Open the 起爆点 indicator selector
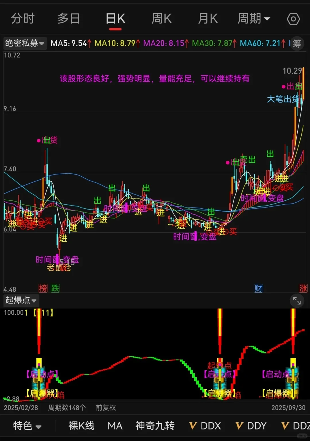This screenshot has height=441, width=310. click(20, 301)
